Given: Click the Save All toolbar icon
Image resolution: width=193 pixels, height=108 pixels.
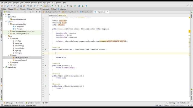Looking at the screenshot, I should click(5, 6).
